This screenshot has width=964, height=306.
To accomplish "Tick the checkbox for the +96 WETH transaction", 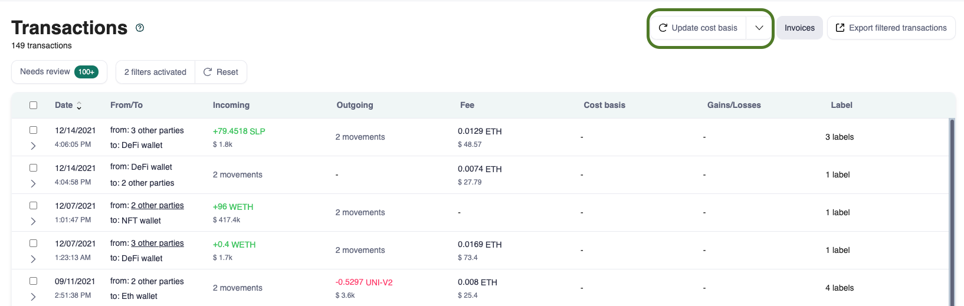I will 34,205.
